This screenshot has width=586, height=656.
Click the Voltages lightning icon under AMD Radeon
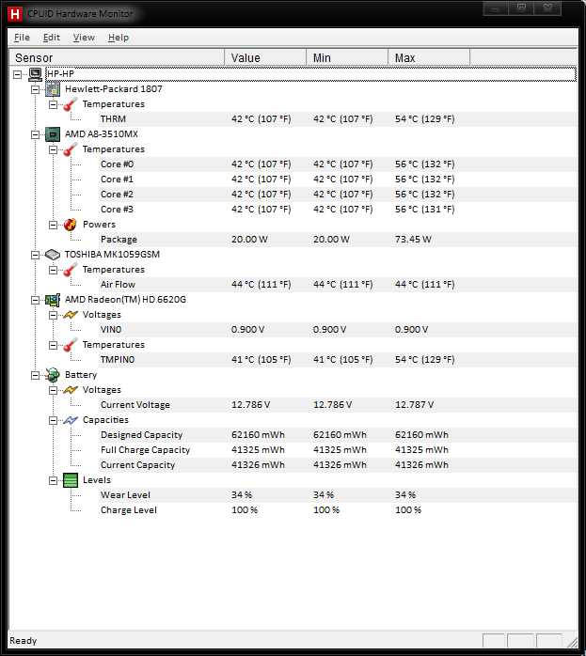71,315
